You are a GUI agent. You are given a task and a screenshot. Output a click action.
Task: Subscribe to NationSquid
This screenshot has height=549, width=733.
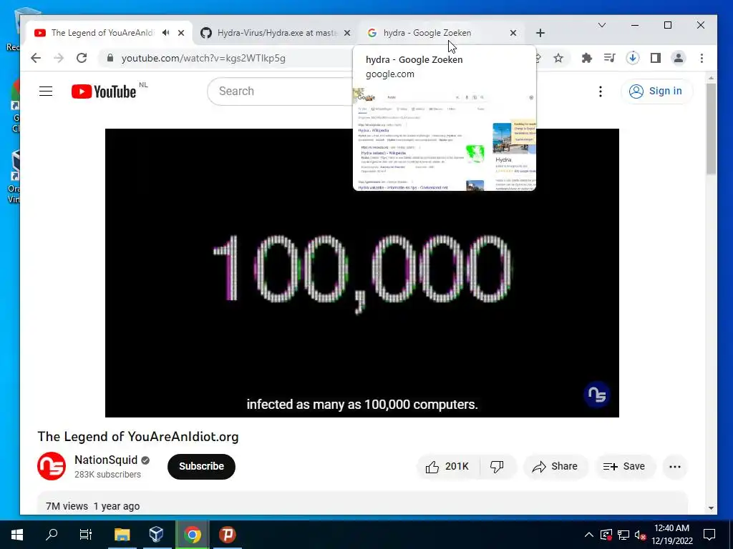201,466
